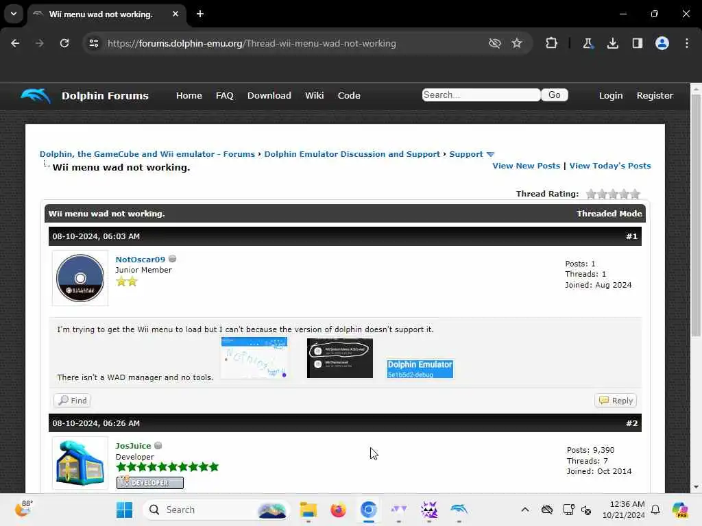
Task: Click the page vertical scrollbar
Action: 696,214
